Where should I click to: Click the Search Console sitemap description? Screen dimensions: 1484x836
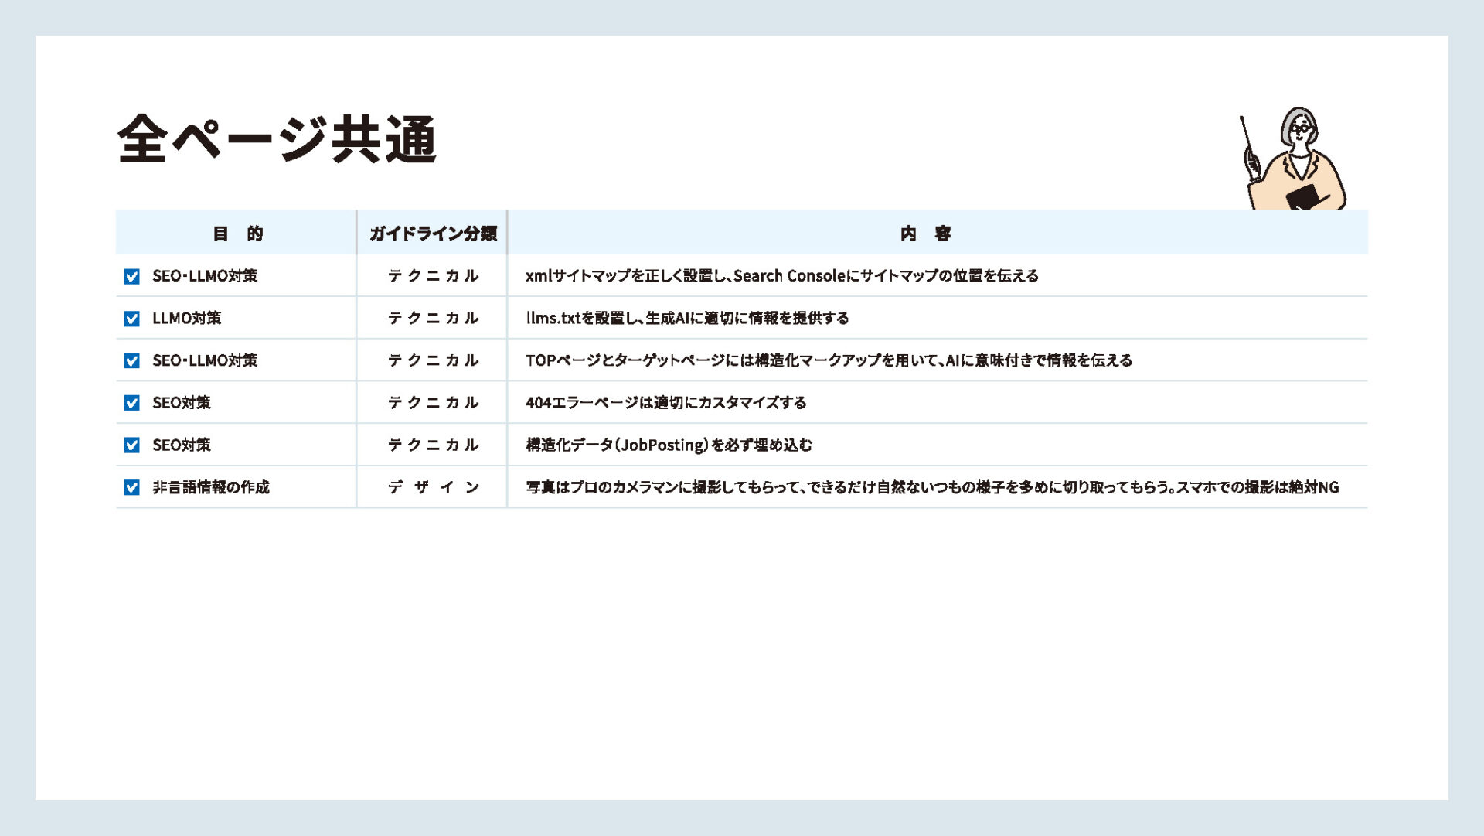781,276
